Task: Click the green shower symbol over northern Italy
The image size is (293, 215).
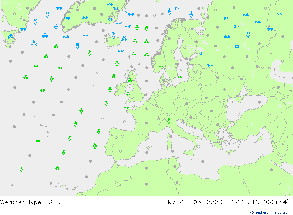Action: [x=169, y=121]
